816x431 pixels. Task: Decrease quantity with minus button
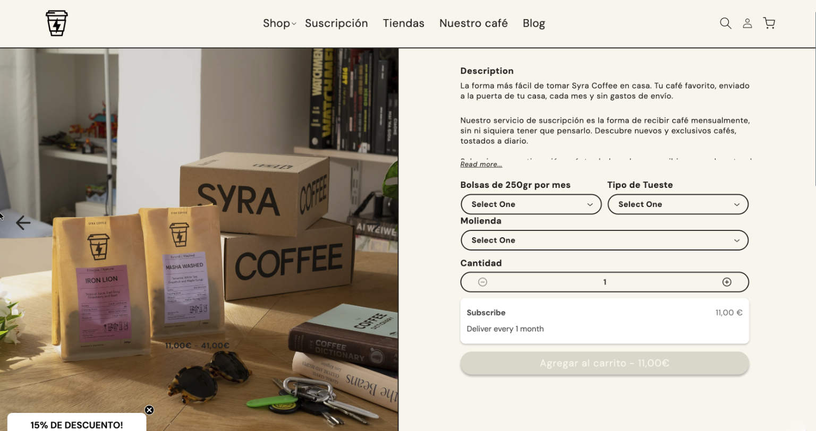[482, 282]
